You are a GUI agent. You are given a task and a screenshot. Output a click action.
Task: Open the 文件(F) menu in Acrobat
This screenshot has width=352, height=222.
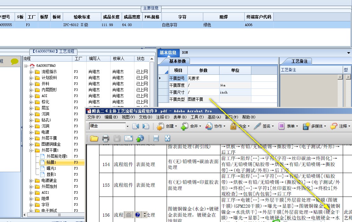[x=94, y=117]
